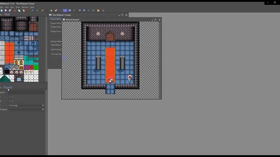Open the Window menu
Screen dimensions: 280x157
25,7
